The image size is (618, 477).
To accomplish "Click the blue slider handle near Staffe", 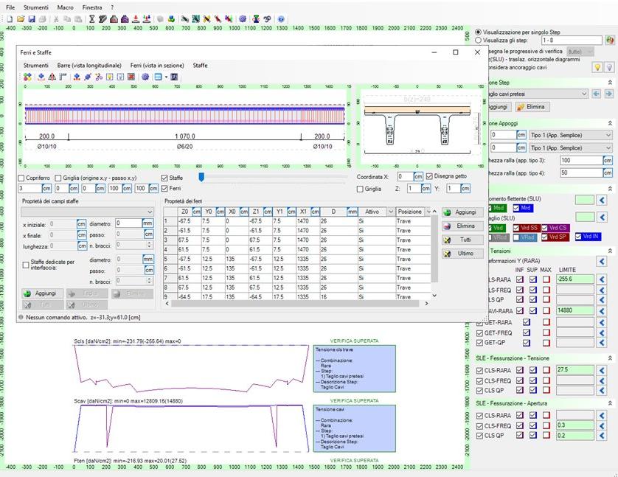I will coord(201,177).
